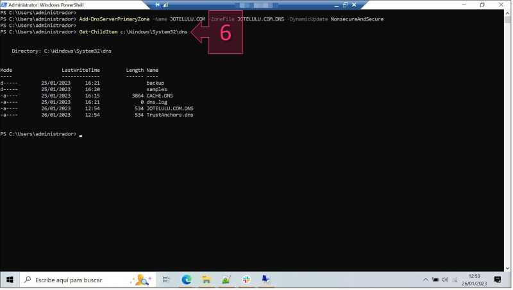
Task: Minimize the remote session via the connection bar
Action: pyautogui.click(x=336, y=5)
